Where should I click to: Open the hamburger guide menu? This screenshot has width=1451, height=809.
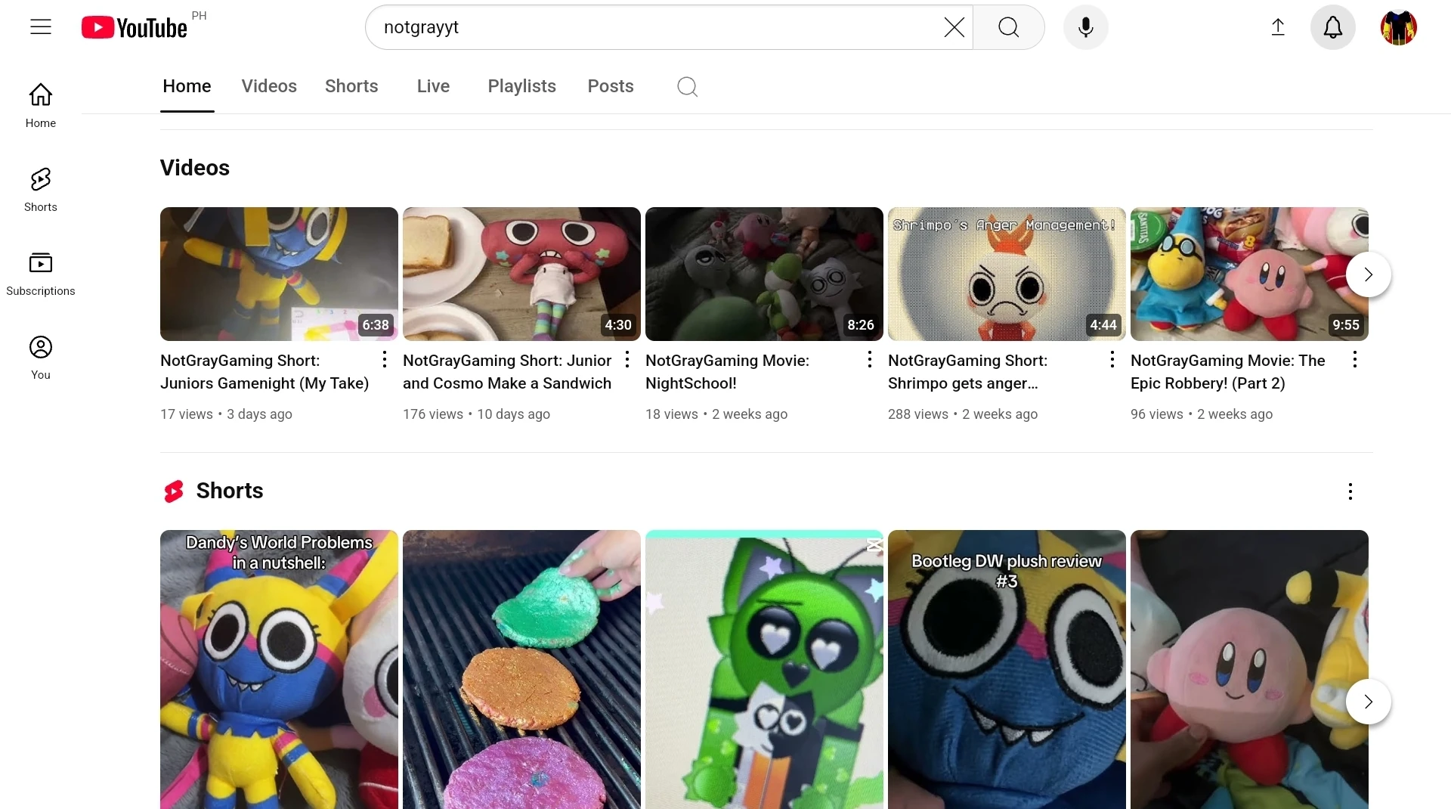point(41,27)
